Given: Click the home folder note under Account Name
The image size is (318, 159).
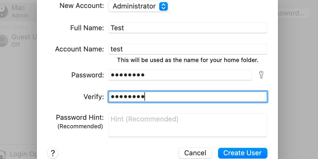Looking at the screenshot, I should click(188, 60).
